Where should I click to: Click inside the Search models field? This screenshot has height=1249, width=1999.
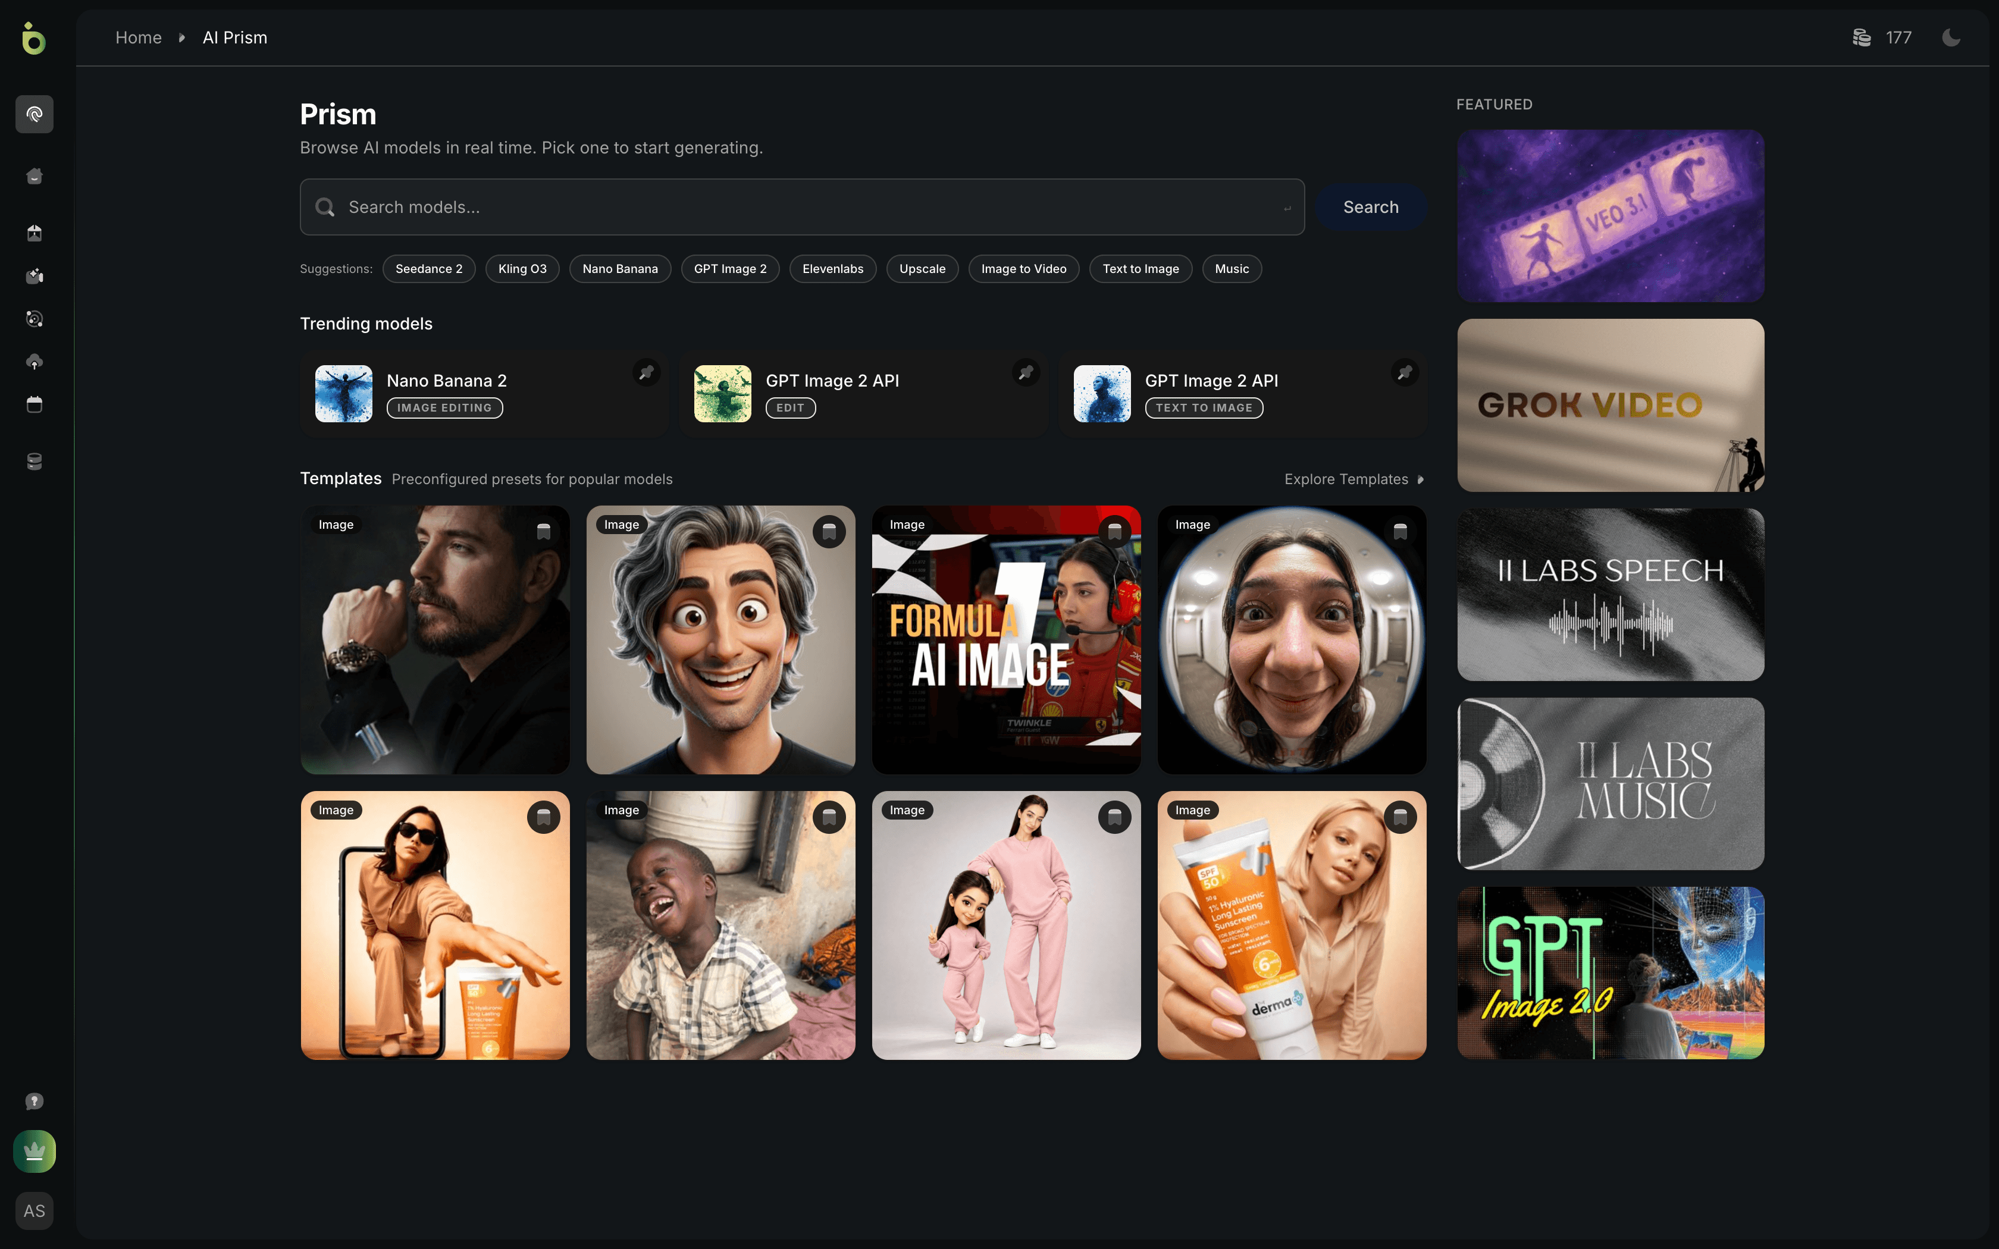point(802,208)
